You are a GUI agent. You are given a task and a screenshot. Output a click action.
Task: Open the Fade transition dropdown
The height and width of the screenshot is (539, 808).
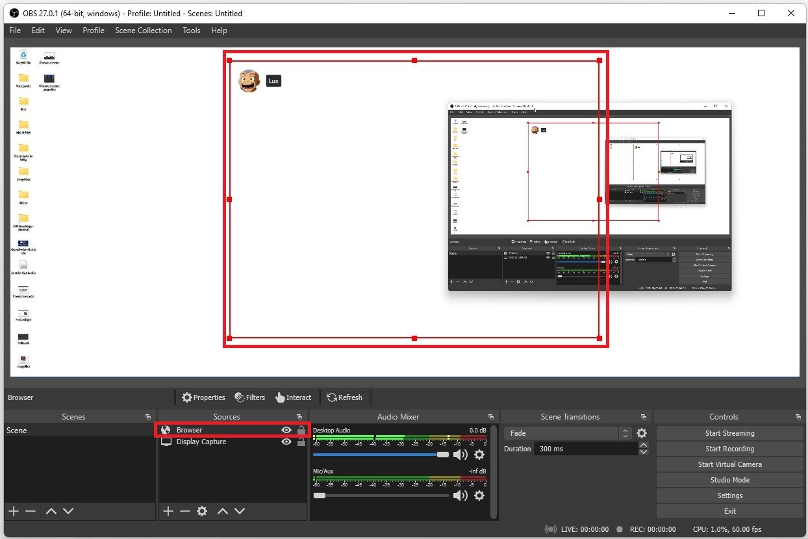tap(568, 433)
